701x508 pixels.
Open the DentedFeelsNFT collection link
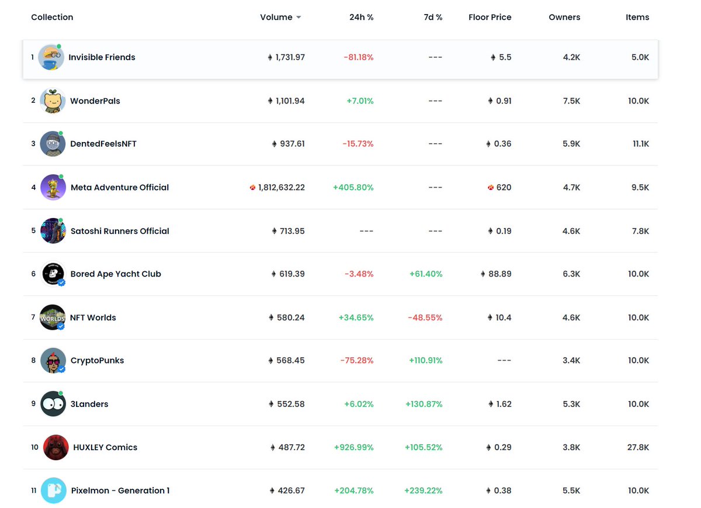[x=103, y=144]
